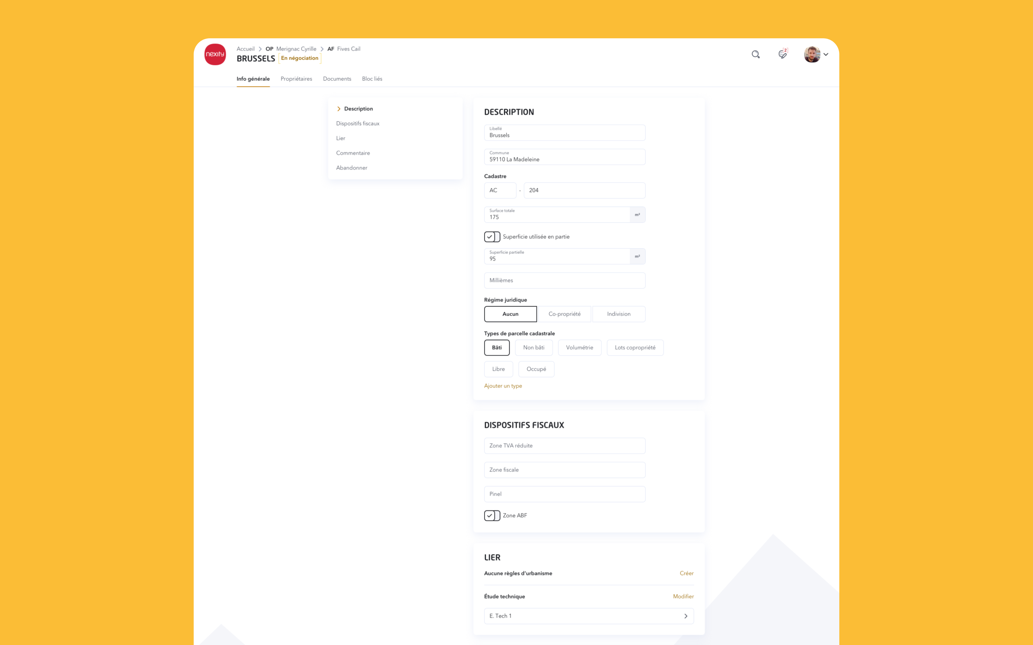This screenshot has height=645, width=1033.
Task: Click the Millièmes input field
Action: click(x=564, y=280)
